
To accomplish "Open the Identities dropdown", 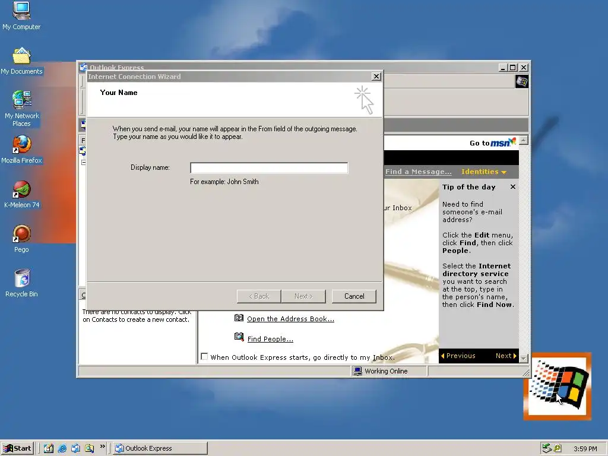I will click(483, 172).
